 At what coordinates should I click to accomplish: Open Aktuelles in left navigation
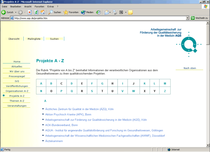[x=17, y=66]
